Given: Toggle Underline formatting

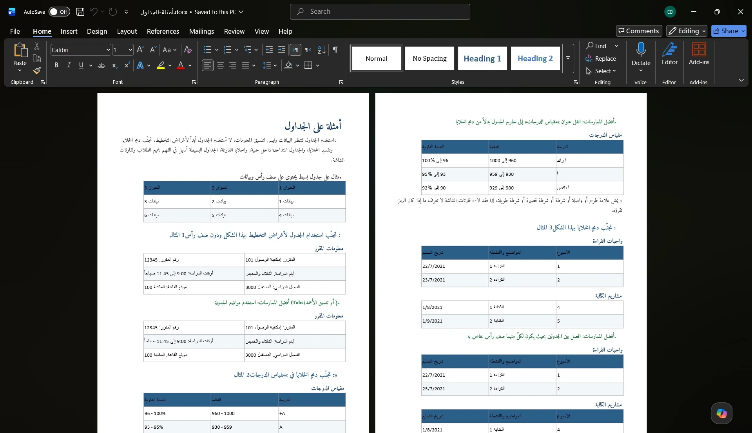Looking at the screenshot, I should tap(81, 65).
